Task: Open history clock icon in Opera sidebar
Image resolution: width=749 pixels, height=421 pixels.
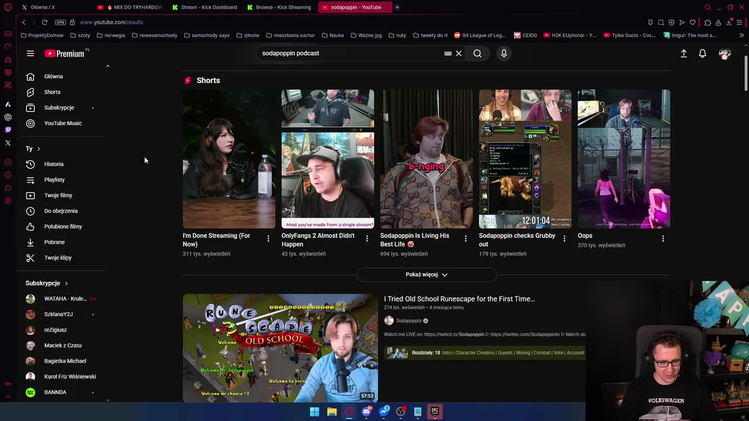Action: point(8,175)
